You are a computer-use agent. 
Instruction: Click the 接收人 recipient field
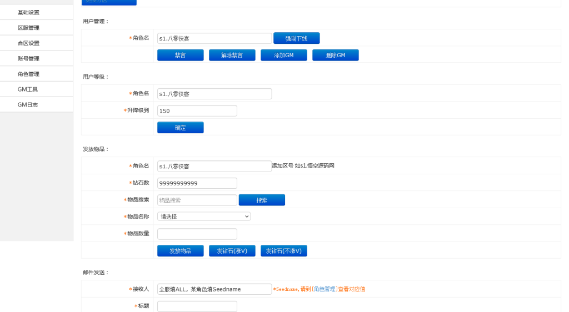tap(214, 289)
